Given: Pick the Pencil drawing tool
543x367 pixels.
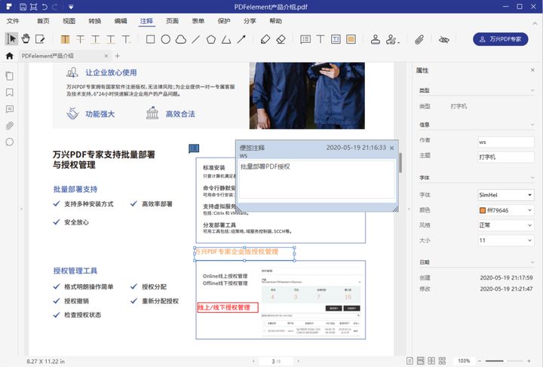Looking at the screenshot, I should (265, 39).
